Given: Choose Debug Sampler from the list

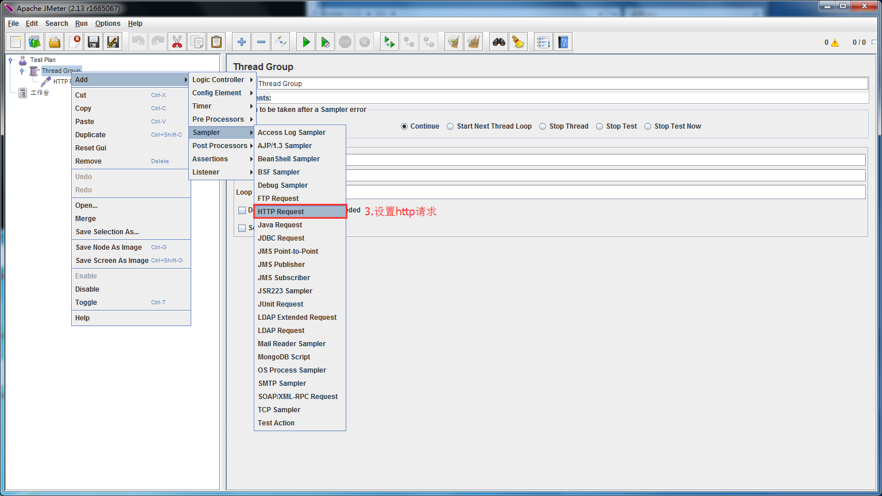Looking at the screenshot, I should coord(300,185).
